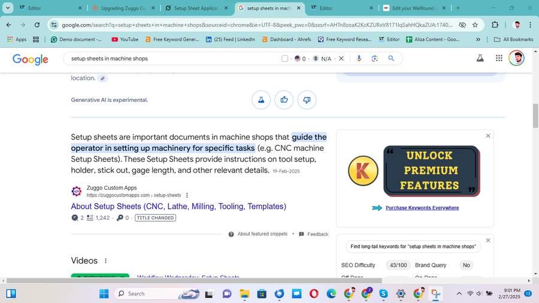Click the vertical scrollbar thumb
539x303 pixels.
tap(535, 116)
